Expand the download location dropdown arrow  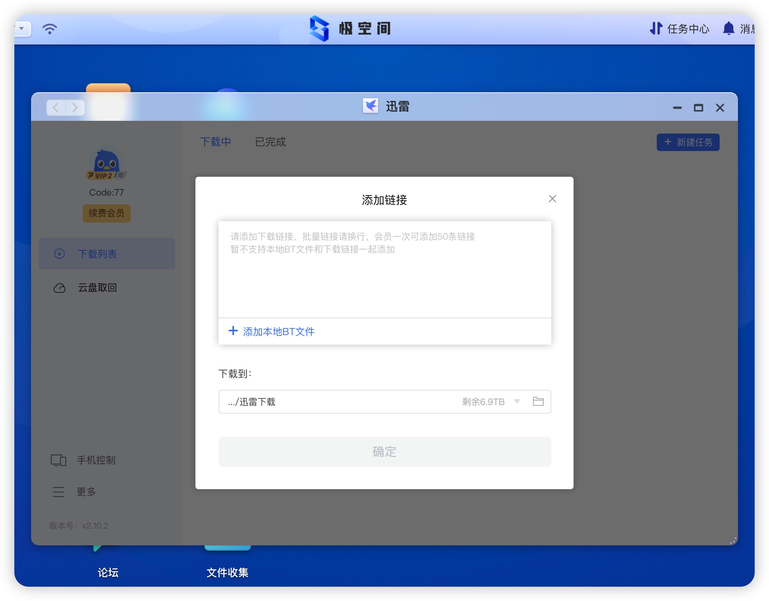point(517,401)
